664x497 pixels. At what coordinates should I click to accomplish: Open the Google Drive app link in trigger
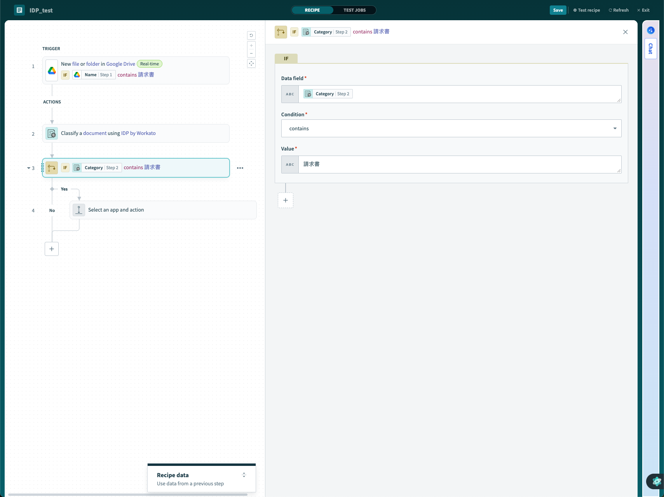[x=120, y=64]
